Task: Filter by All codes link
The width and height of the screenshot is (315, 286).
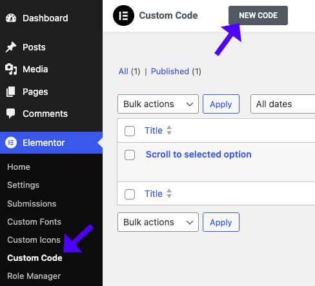Action: click(x=123, y=72)
